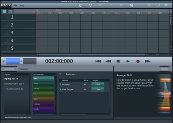Open the File menu
This screenshot has height=123, width=173.
pos(16,5)
